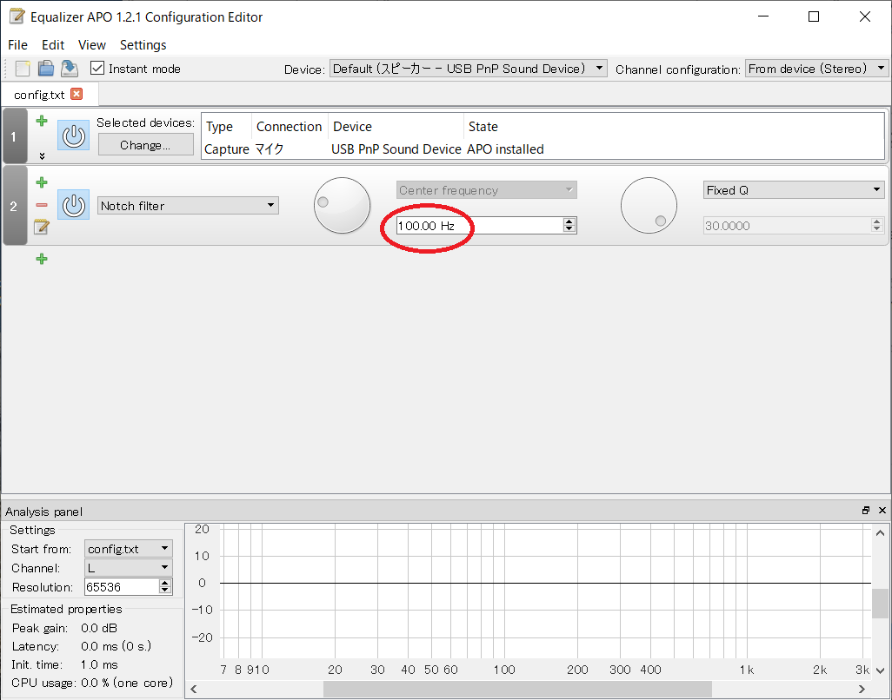Click the filter row number 1 handle
Image resolution: width=892 pixels, height=700 pixels.
(14, 136)
